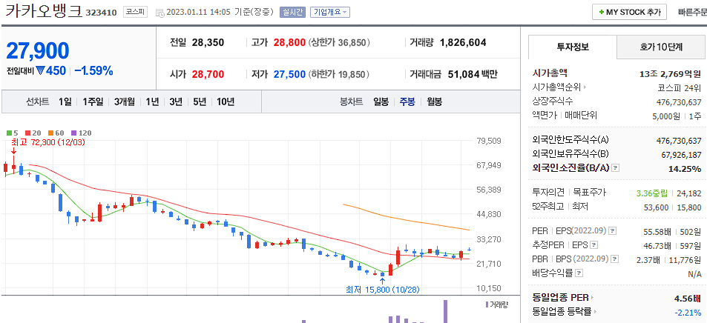The image size is (707, 323).
Task: Click the current price 27,900
Action: (38, 50)
